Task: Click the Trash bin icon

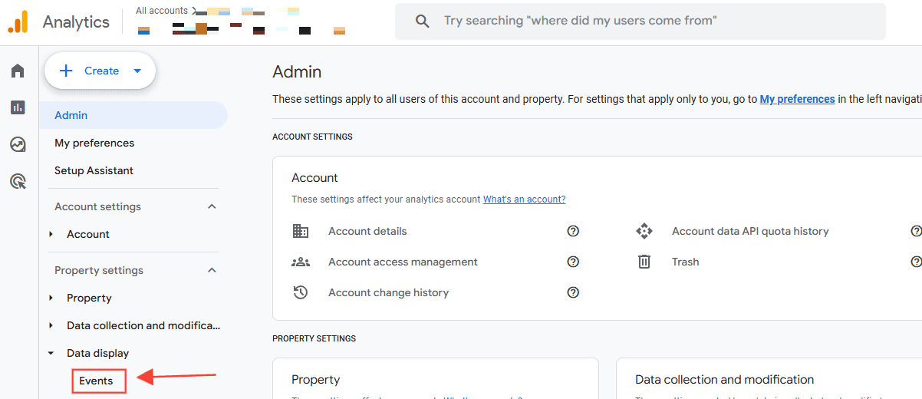Action: 644,262
